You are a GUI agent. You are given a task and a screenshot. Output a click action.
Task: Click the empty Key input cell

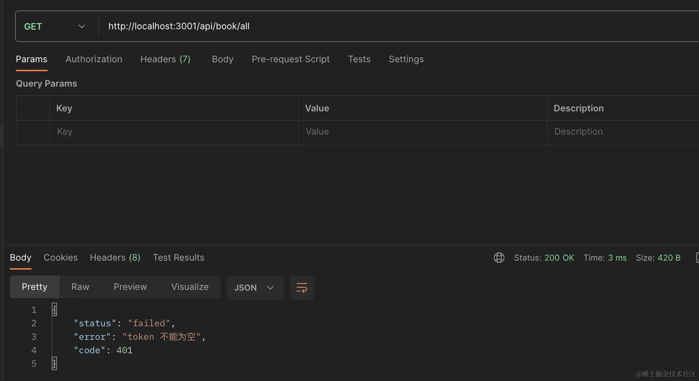click(x=174, y=132)
